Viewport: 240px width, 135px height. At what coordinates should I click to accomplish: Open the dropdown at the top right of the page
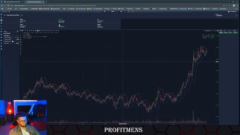226,15
